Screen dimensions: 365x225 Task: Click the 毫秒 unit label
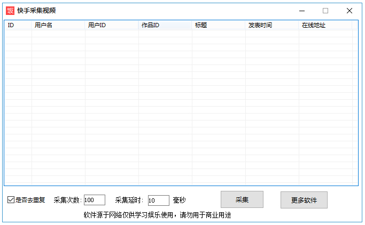pyautogui.click(x=179, y=200)
